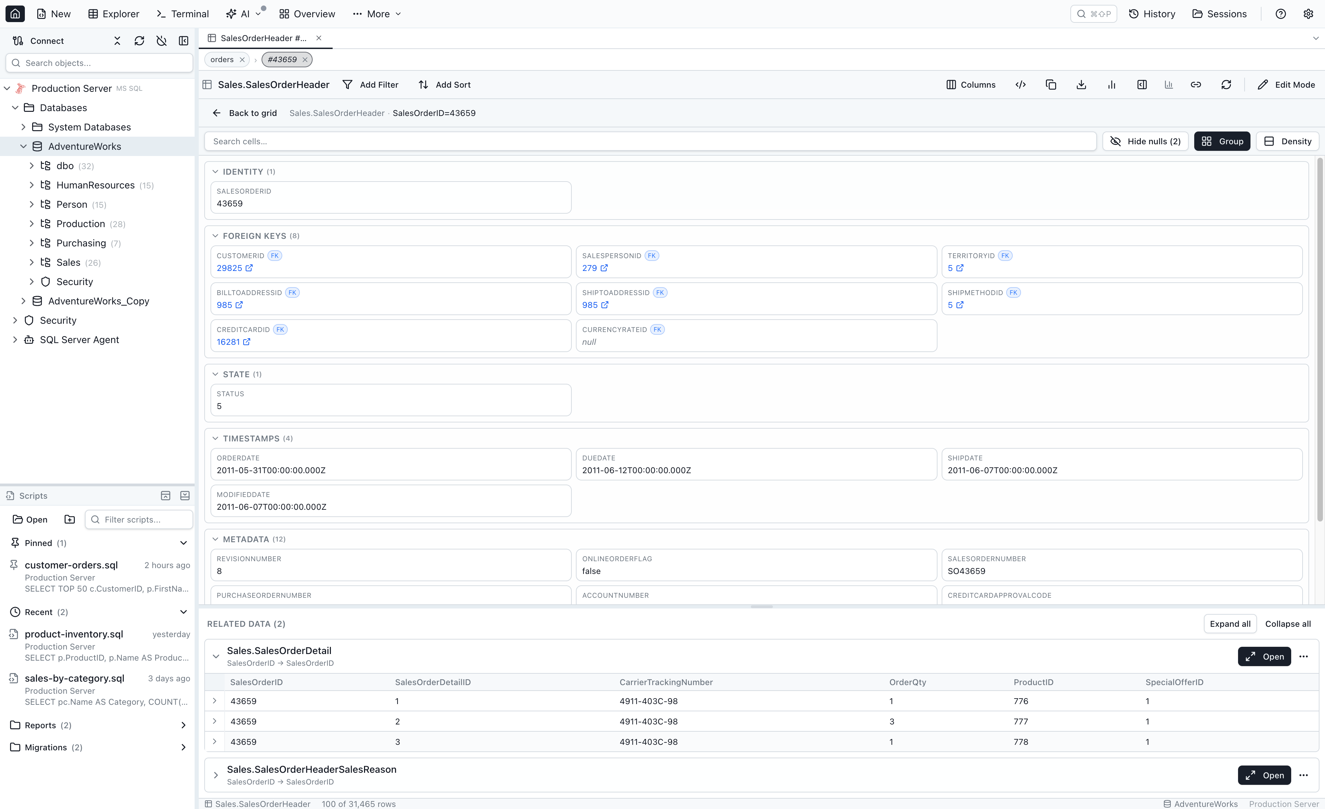Expand the Sales schema node
Screen dimensions: 1325x809
[x=32, y=263]
